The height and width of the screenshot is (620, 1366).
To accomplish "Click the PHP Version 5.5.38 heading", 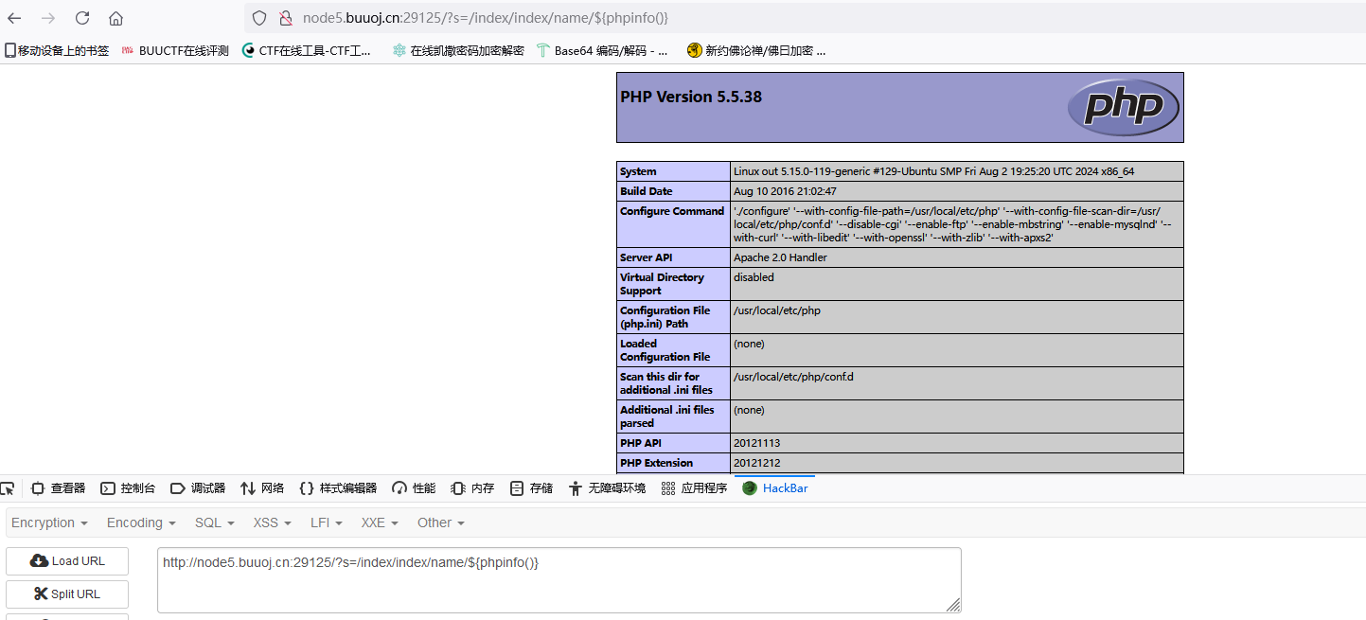I will click(x=691, y=97).
